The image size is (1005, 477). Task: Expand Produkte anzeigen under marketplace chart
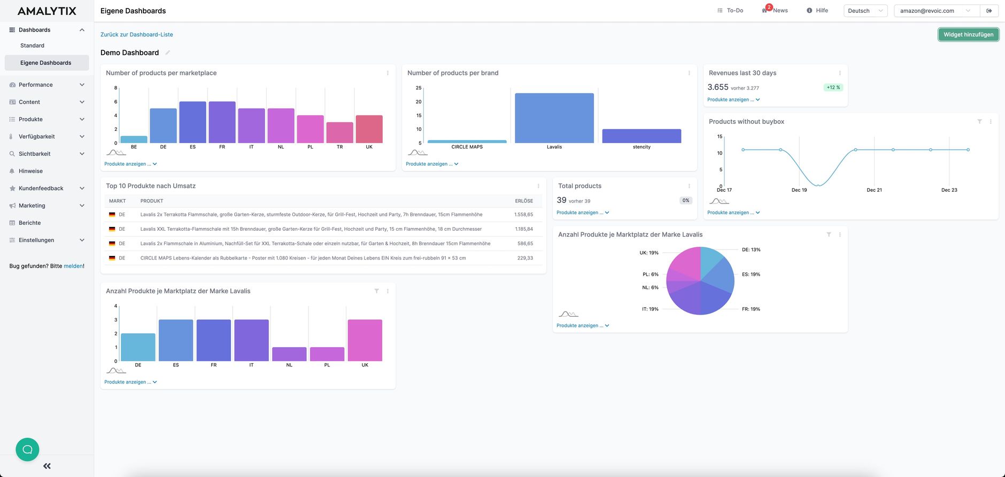tap(130, 164)
